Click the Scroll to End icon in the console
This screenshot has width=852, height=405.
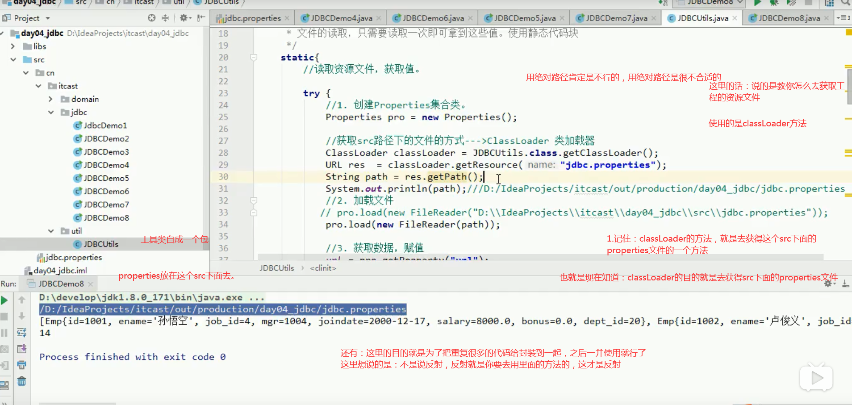pos(21,349)
